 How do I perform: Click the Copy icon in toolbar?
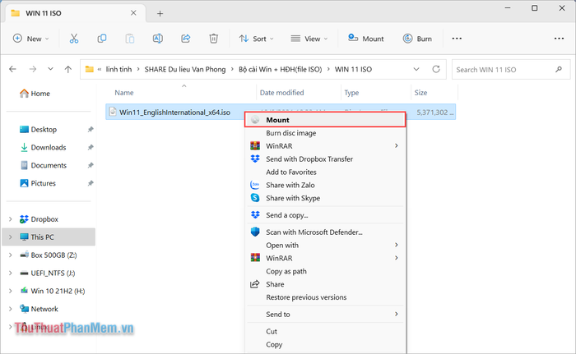102,39
